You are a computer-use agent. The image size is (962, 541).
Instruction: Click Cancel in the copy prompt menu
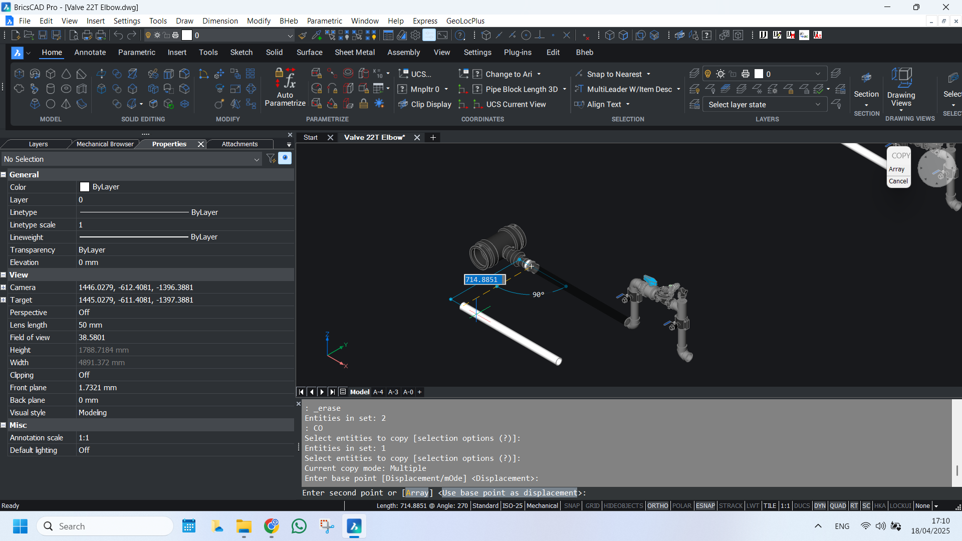pyautogui.click(x=898, y=181)
